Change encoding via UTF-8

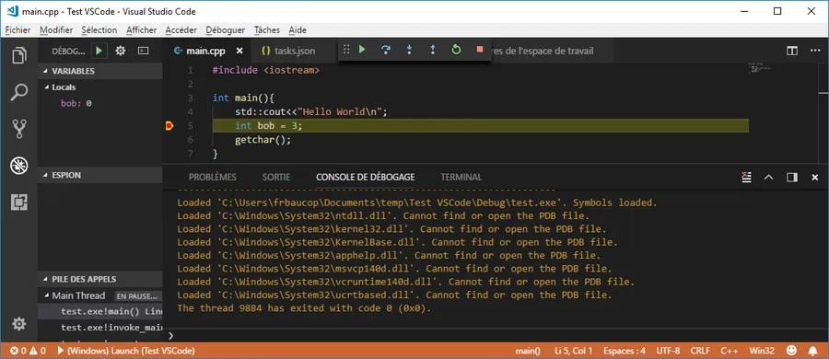668,351
